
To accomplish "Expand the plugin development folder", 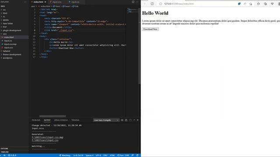I will point(14,30).
